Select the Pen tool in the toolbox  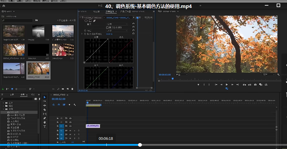[45, 118]
